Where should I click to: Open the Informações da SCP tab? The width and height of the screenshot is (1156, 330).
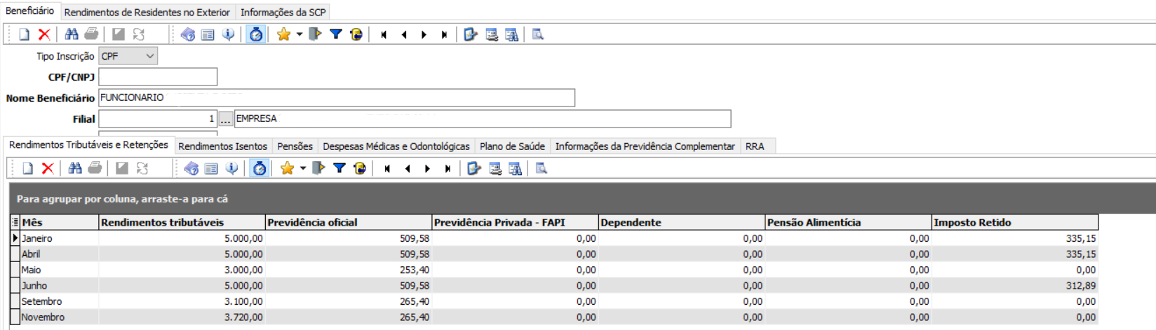click(x=283, y=13)
